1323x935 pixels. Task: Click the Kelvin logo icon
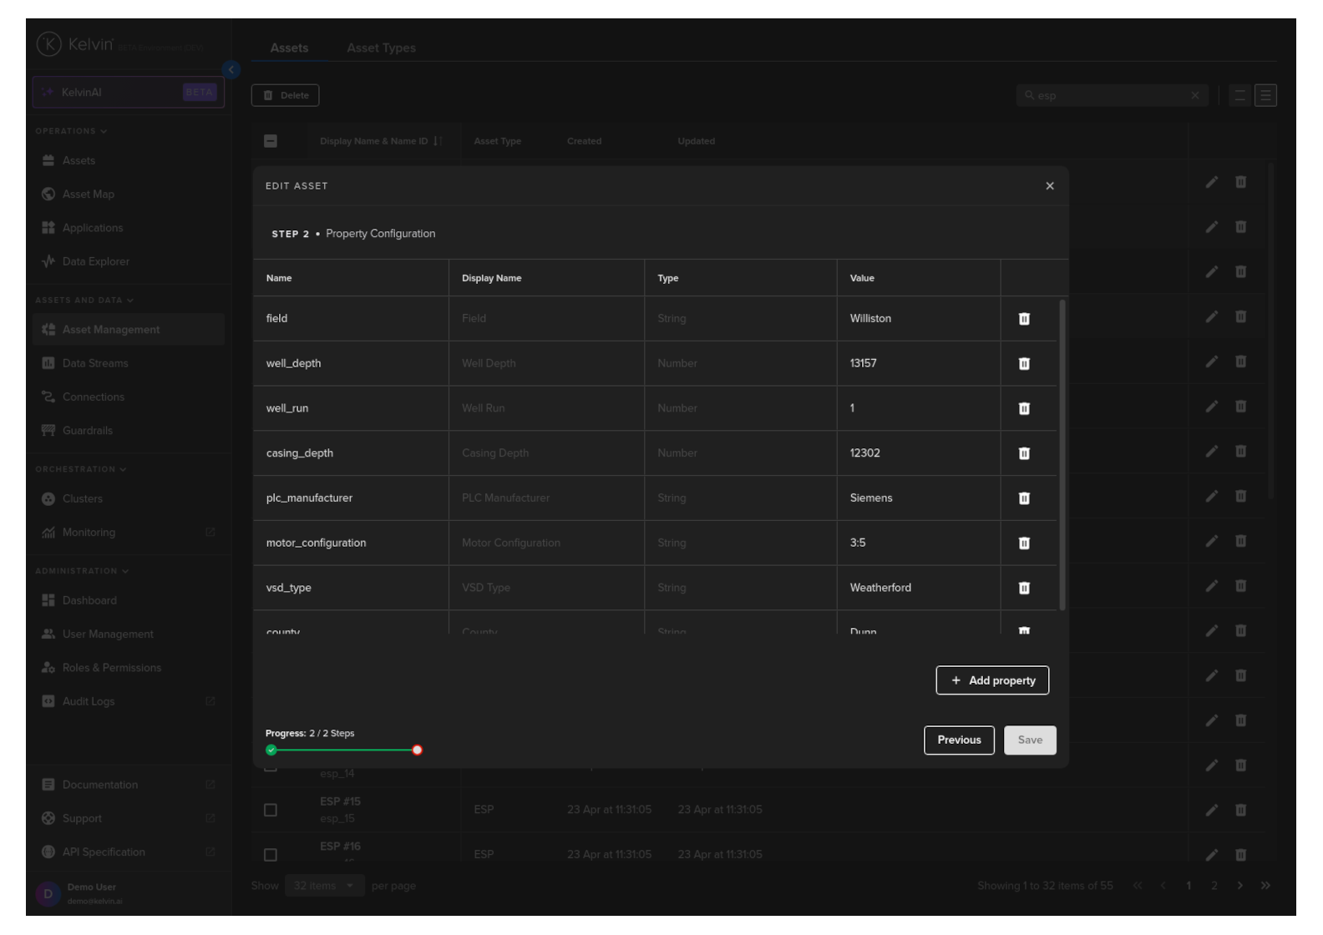pos(48,44)
